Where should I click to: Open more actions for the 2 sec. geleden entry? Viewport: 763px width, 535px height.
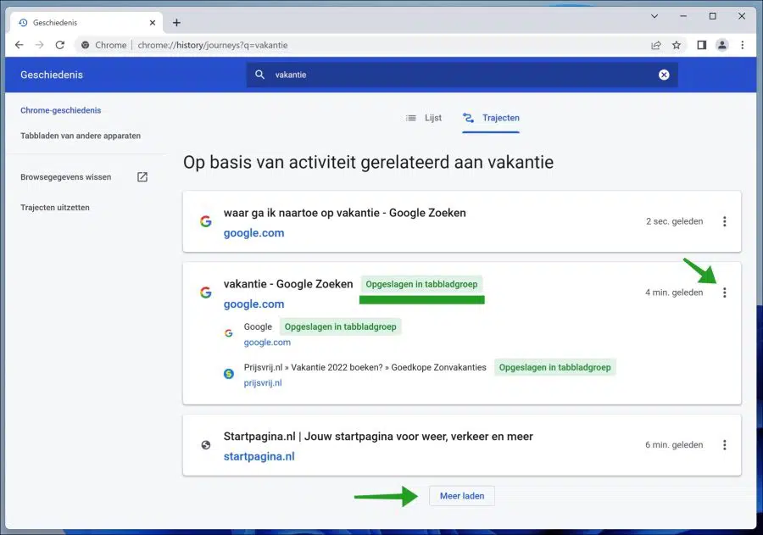click(x=725, y=221)
